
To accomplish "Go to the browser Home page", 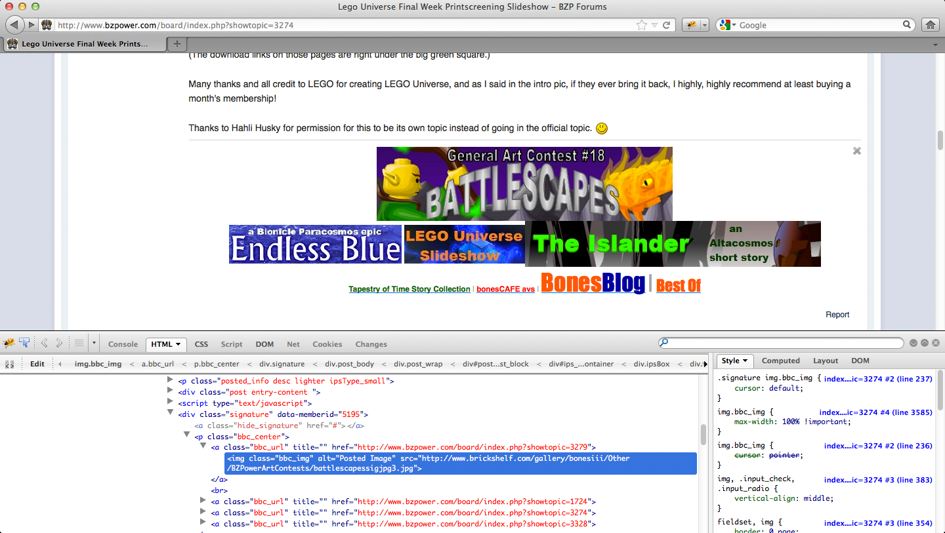I will pos(929,25).
